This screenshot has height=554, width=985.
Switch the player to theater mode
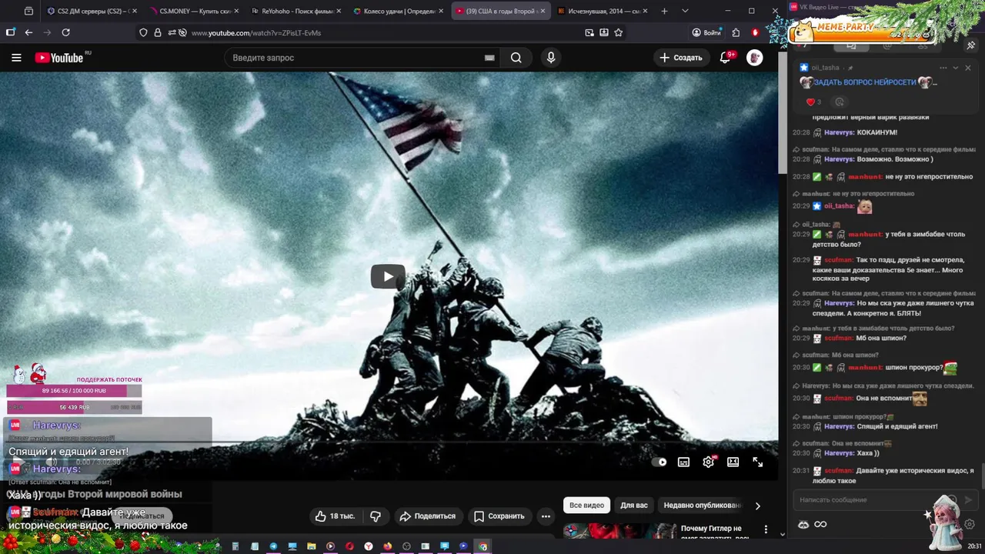(733, 462)
